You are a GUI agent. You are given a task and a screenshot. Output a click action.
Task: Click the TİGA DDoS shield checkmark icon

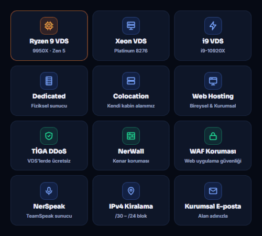[x=49, y=136]
